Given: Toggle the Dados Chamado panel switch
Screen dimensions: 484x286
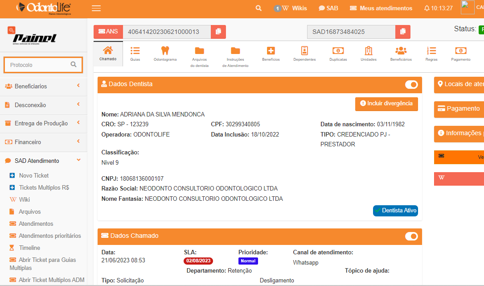Looking at the screenshot, I should coord(411,236).
